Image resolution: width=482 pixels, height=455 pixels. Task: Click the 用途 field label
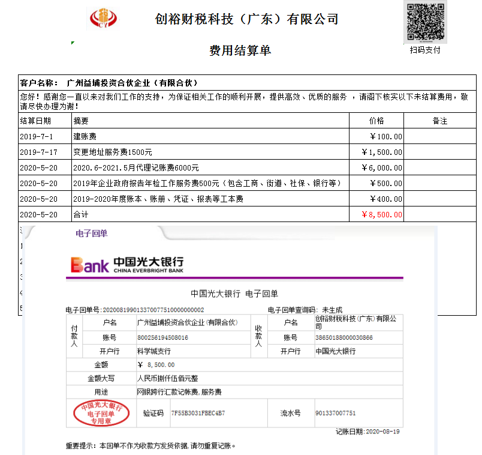click(101, 392)
